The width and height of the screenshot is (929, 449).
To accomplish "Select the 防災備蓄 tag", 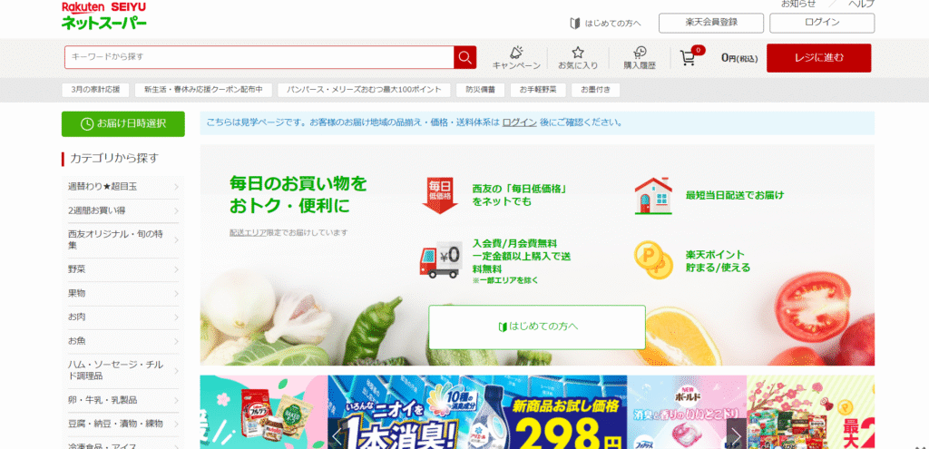I will coord(481,90).
